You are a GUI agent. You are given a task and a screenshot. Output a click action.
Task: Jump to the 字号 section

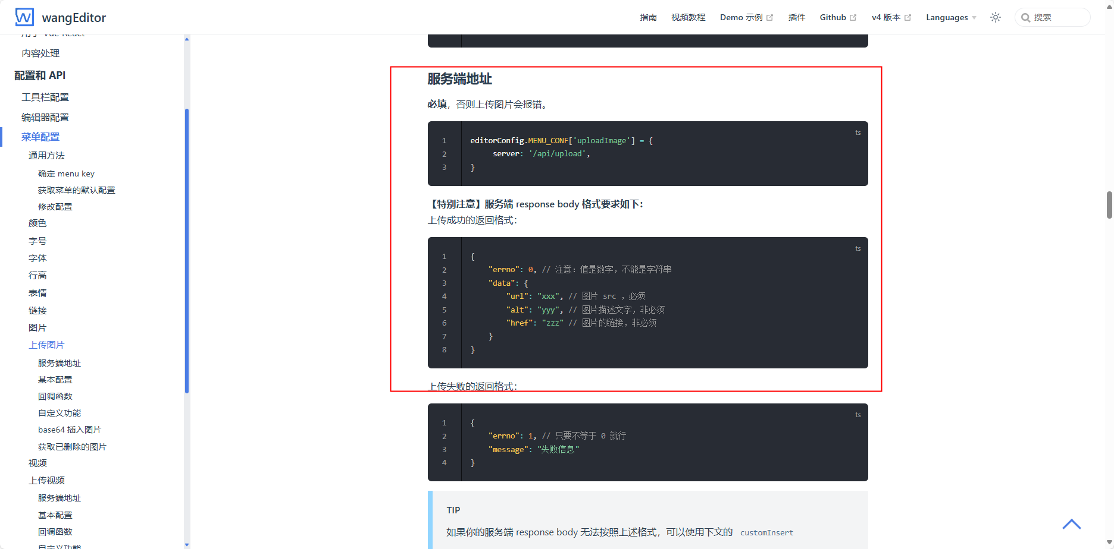coord(37,241)
